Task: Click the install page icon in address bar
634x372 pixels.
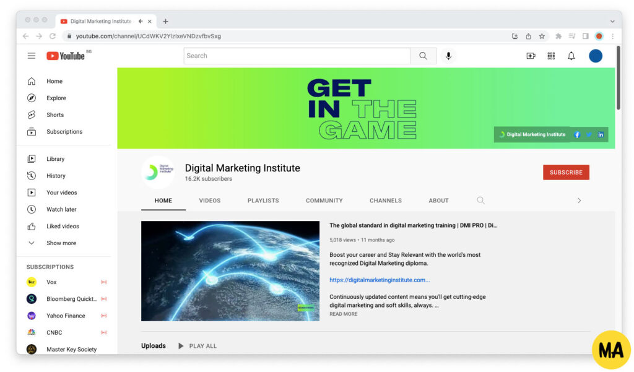Action: [515, 36]
